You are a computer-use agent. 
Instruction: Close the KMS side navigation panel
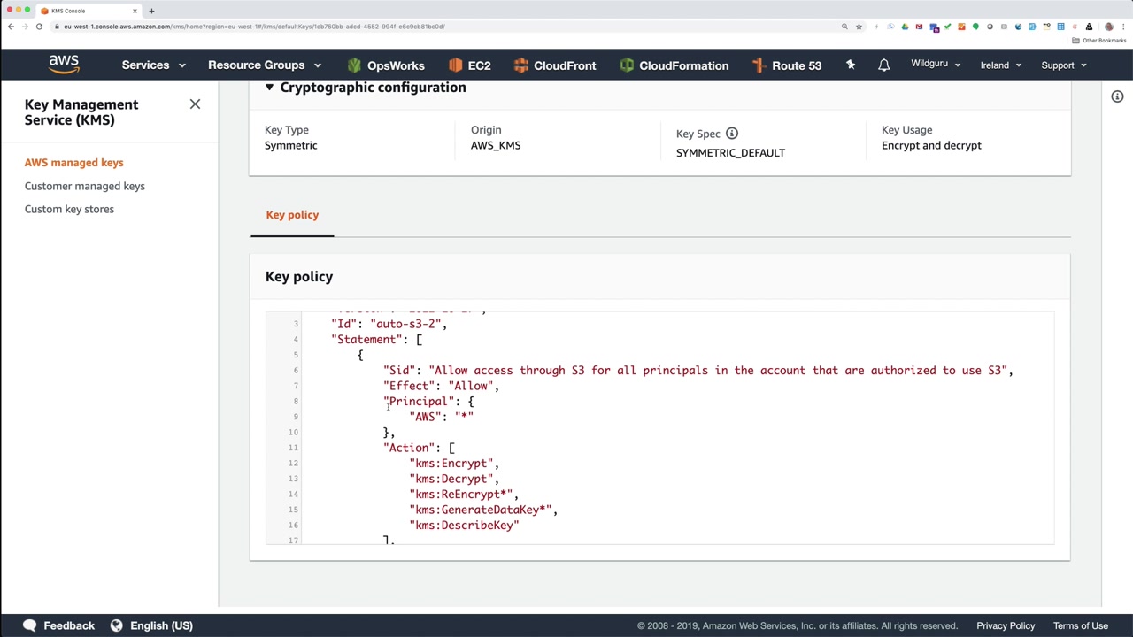tap(195, 104)
